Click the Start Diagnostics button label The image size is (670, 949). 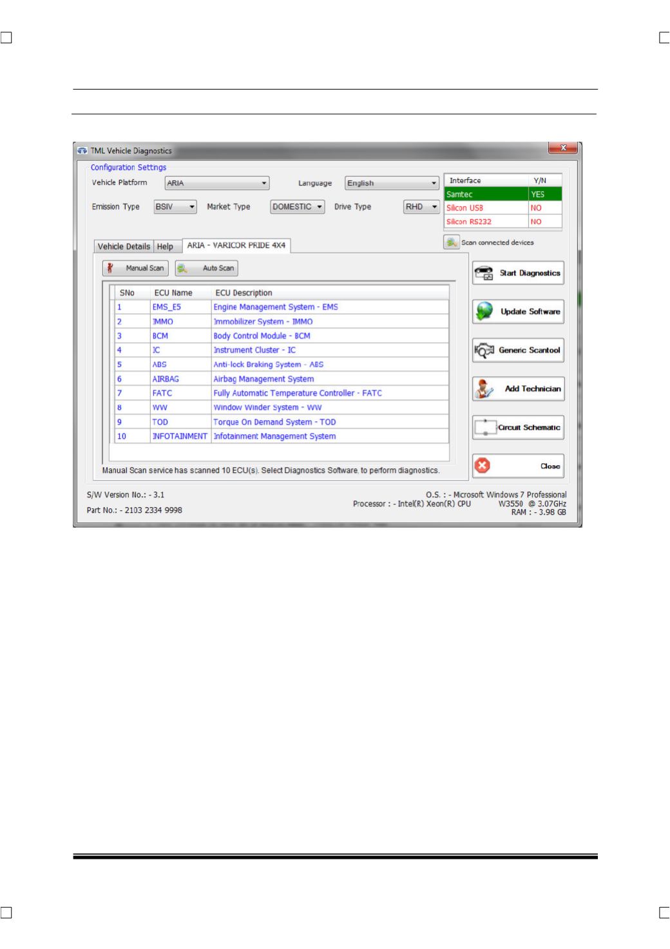530,273
